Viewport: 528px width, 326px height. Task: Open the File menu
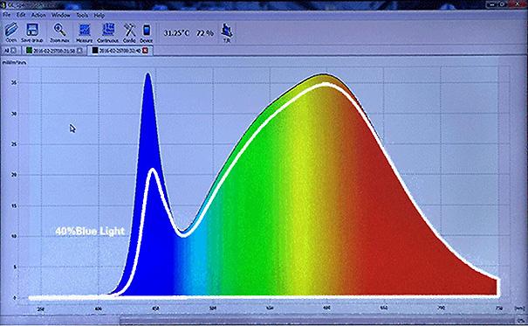pos(7,15)
